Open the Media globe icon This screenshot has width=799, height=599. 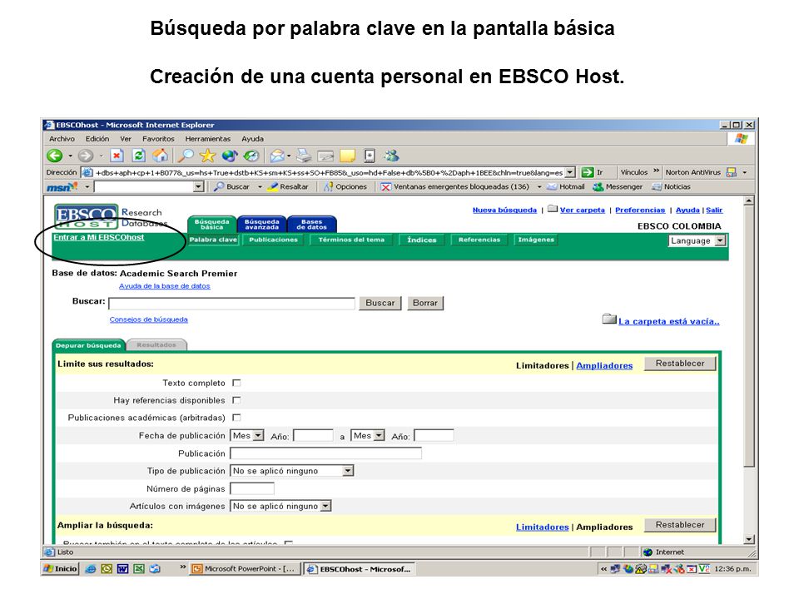tap(230, 156)
